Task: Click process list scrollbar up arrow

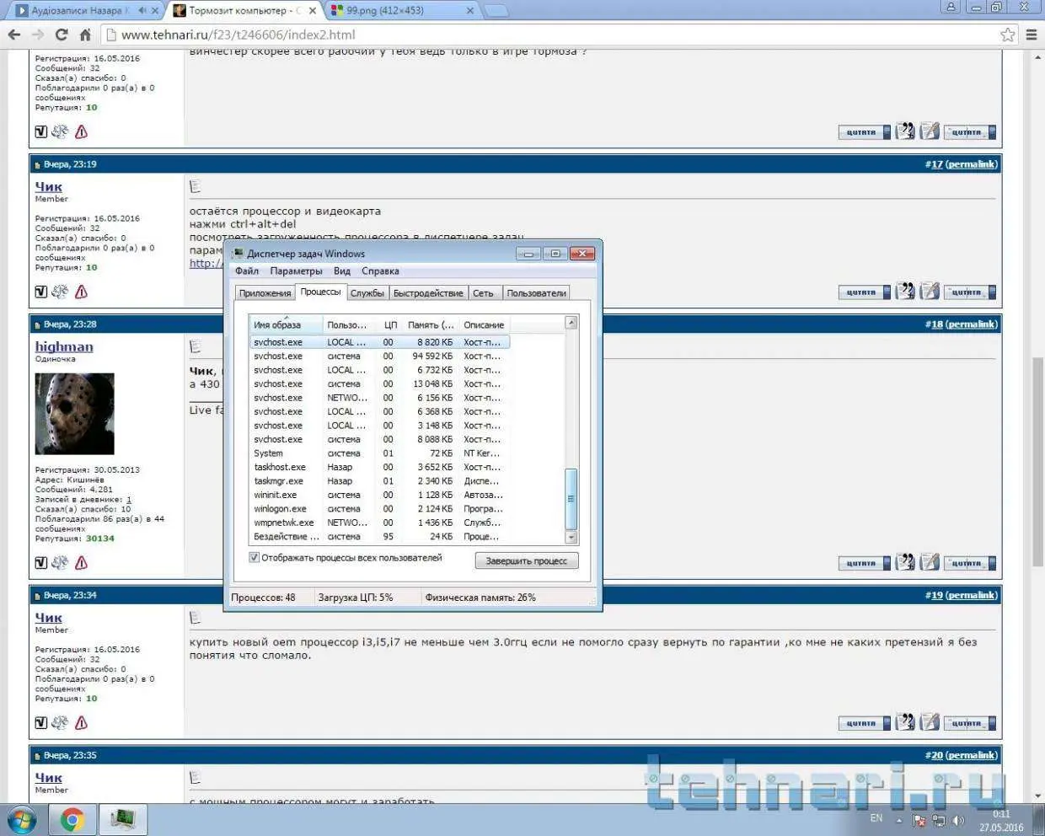Action: click(571, 323)
